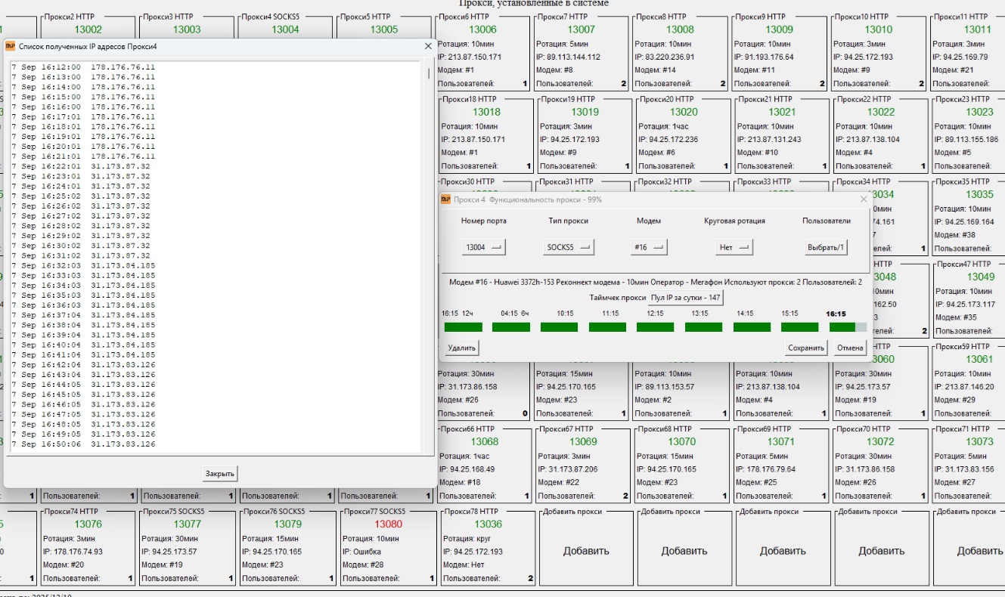This screenshot has width=1005, height=597.
Task: Select the timecheck bar labeled 12:15
Action: 656,327
